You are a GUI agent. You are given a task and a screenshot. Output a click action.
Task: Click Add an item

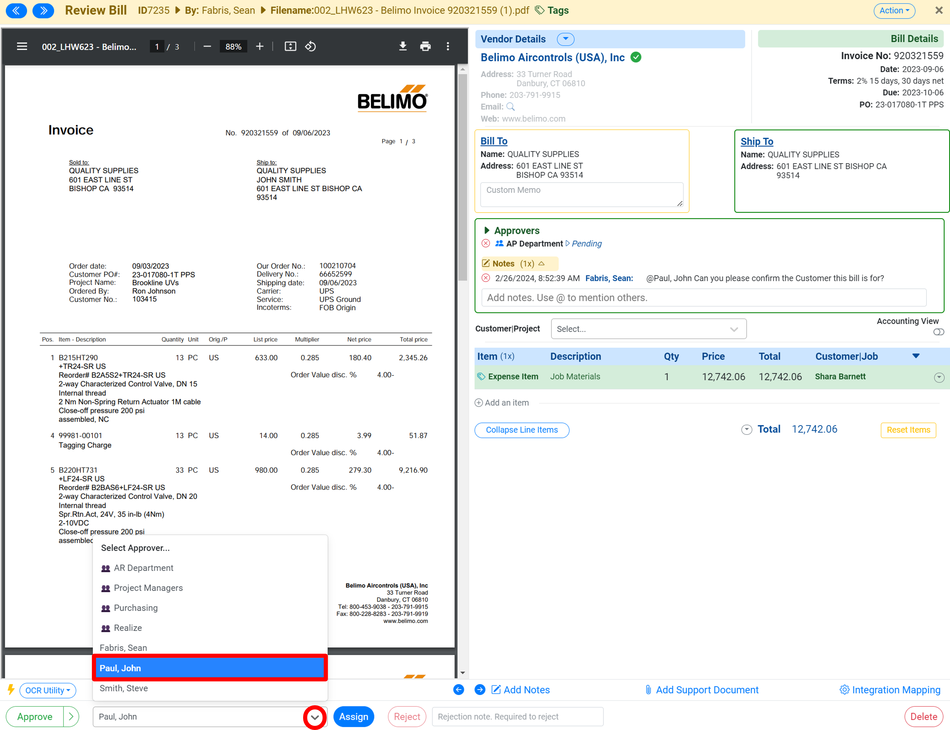[x=502, y=403]
